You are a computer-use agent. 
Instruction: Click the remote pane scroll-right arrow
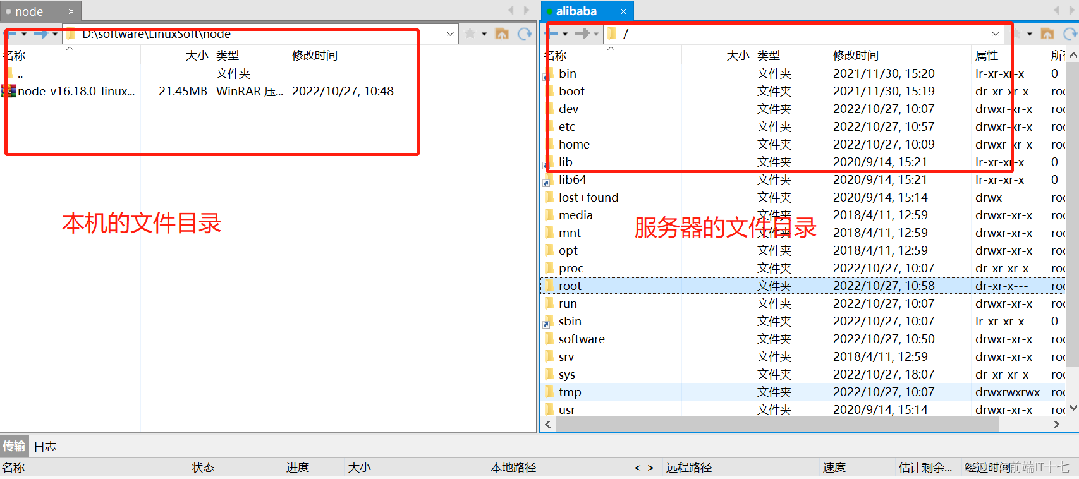(1056, 424)
